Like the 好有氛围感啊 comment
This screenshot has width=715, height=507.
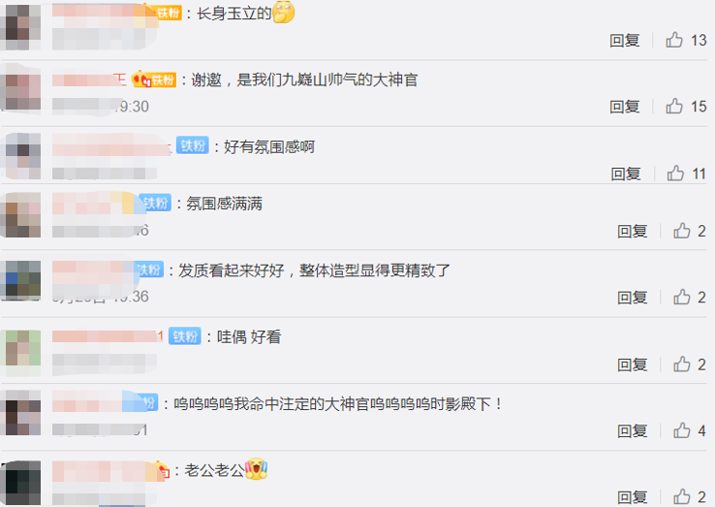pos(675,174)
